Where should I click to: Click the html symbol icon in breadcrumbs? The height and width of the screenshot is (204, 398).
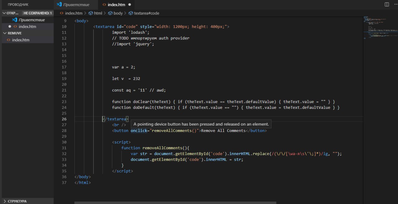91,13
